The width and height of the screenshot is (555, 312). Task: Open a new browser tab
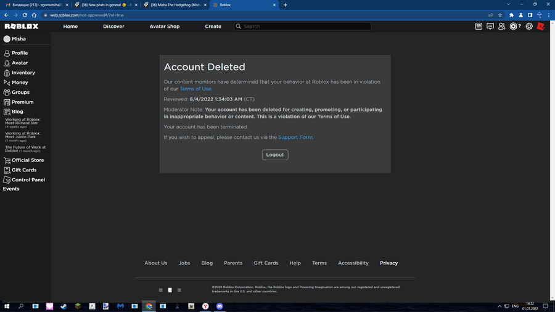coord(285,5)
